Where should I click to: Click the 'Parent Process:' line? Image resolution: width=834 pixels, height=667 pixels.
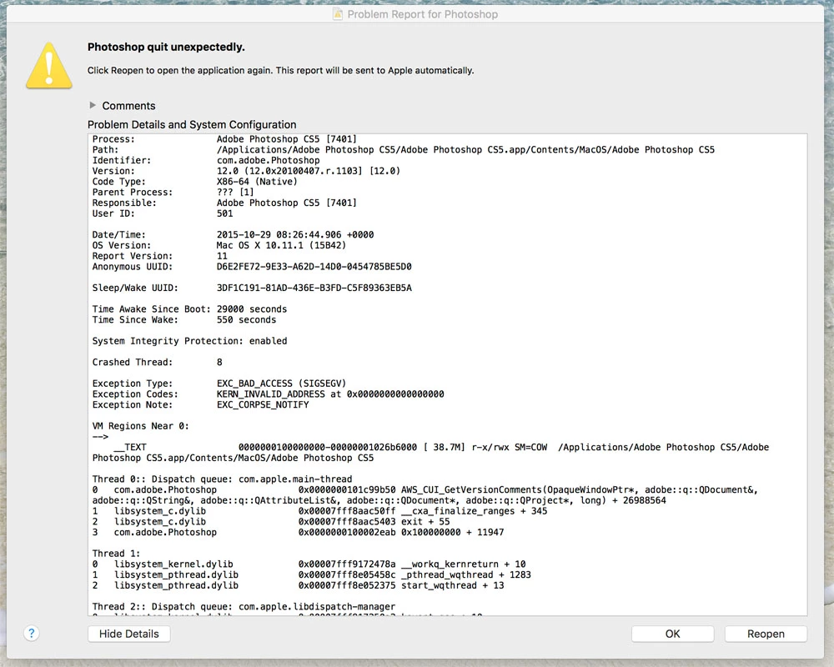pyautogui.click(x=173, y=193)
